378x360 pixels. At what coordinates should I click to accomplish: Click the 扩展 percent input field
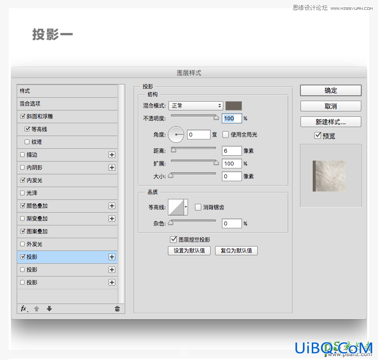tap(232, 164)
